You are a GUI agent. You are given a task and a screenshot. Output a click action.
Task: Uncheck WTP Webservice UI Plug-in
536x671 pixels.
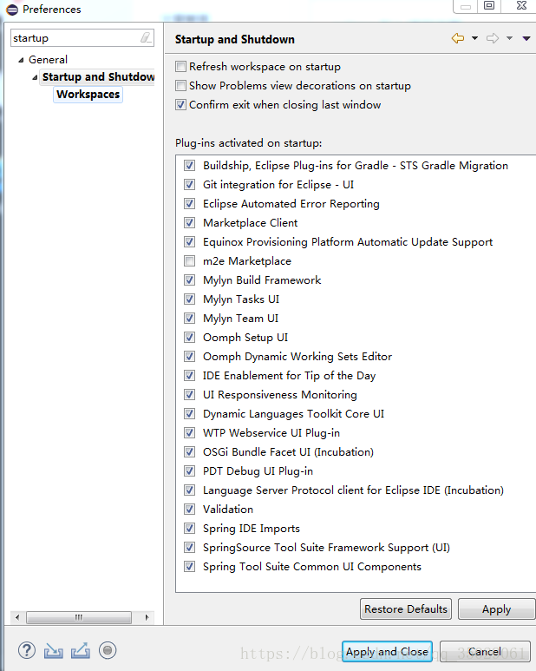coord(189,432)
